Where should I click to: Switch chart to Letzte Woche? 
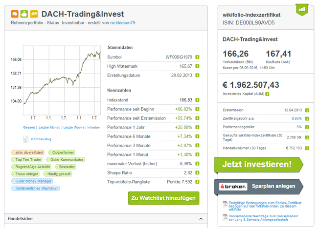[74, 128]
